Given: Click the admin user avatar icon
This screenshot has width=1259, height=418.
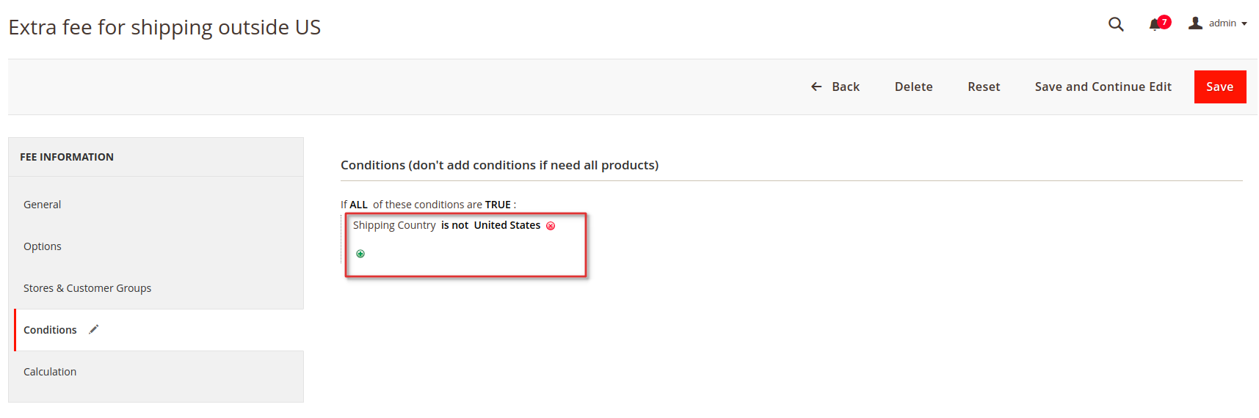Looking at the screenshot, I should pos(1195,23).
